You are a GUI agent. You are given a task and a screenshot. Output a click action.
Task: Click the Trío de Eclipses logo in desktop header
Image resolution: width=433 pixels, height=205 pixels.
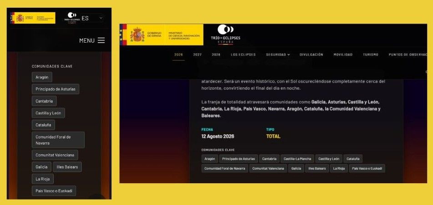225,34
